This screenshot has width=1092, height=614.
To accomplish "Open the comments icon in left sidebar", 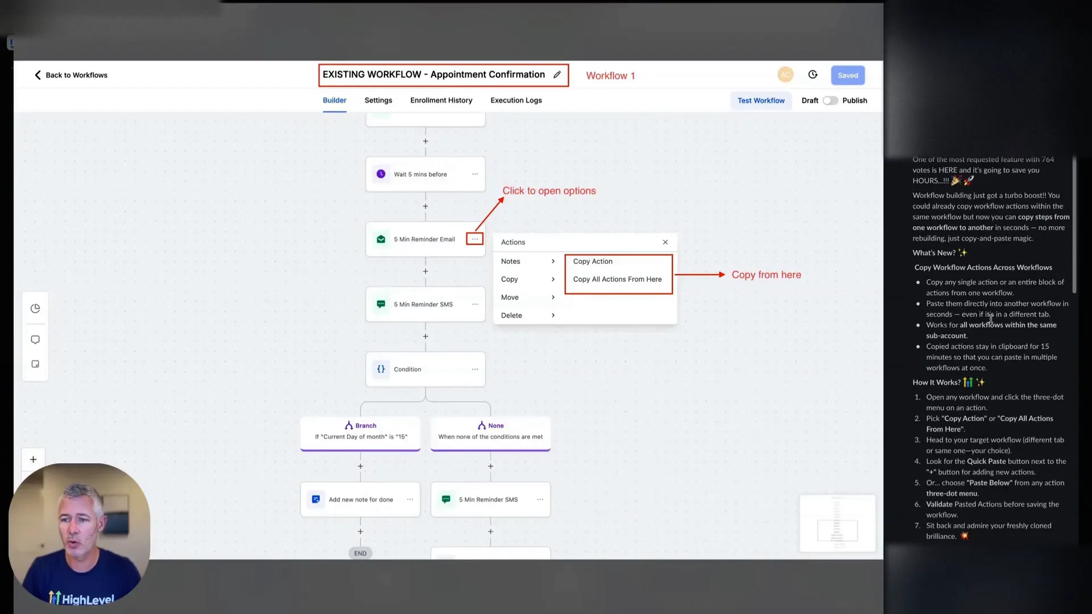I will [35, 339].
